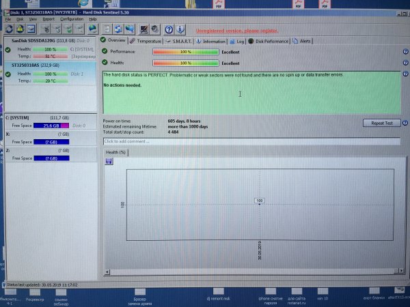Click the monitor icon in the toolbar
Image resolution: width=410 pixels, height=307 pixels.
pyautogui.click(x=143, y=29)
